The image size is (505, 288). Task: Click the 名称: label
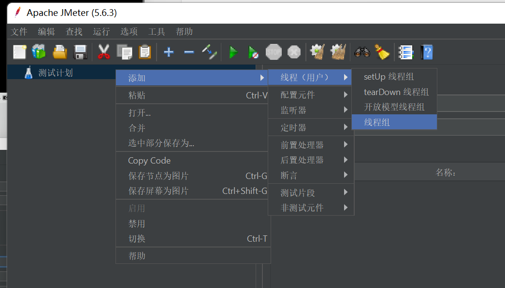point(446,172)
